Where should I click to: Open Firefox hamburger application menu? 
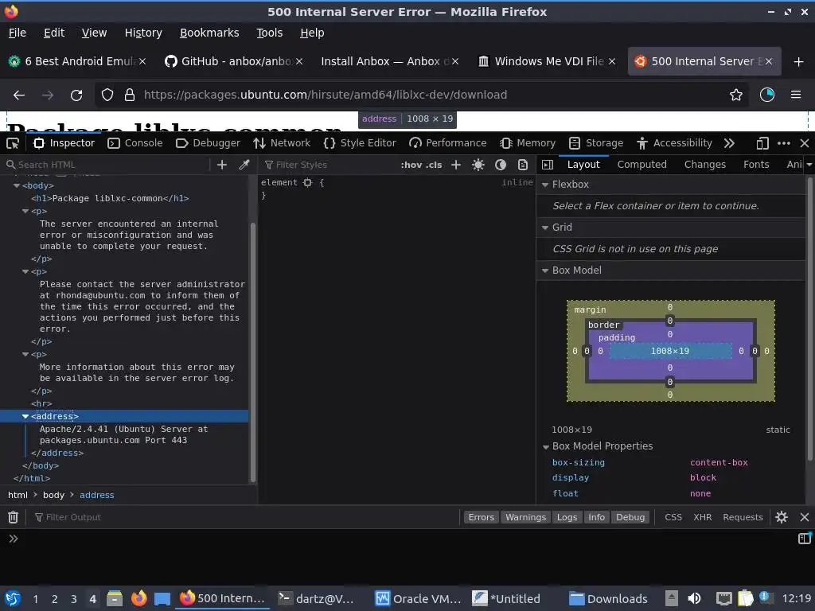(x=796, y=95)
